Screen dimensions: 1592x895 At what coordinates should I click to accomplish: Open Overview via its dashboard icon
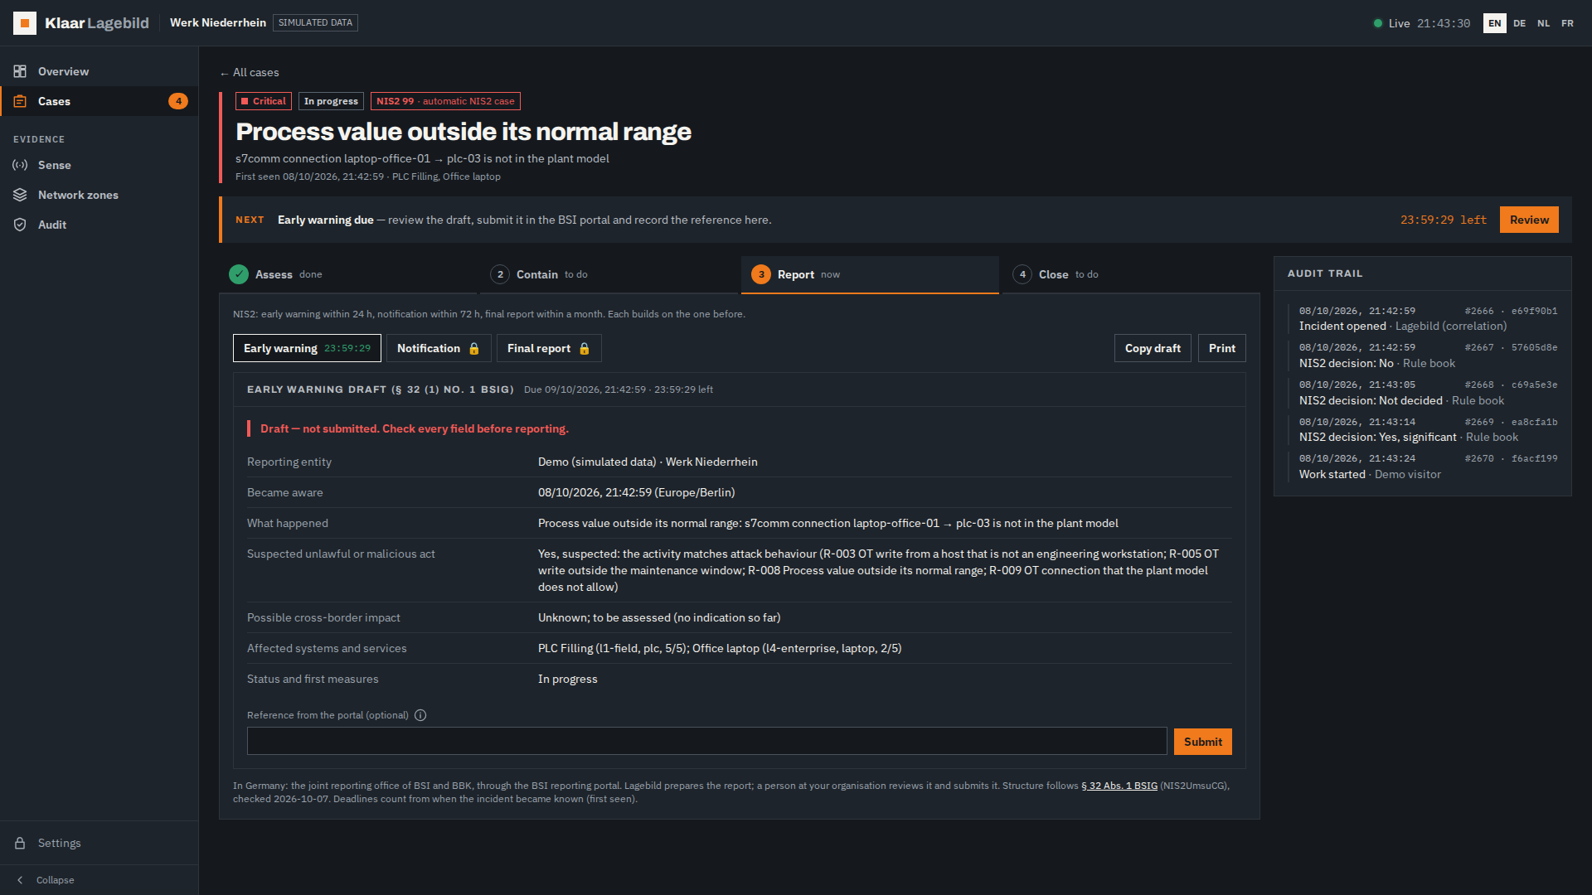20,71
